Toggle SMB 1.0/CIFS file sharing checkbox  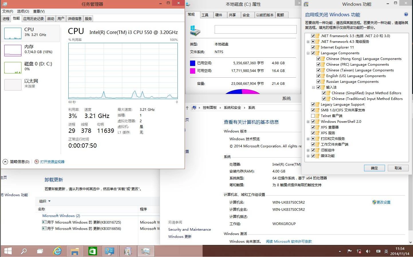313,110
